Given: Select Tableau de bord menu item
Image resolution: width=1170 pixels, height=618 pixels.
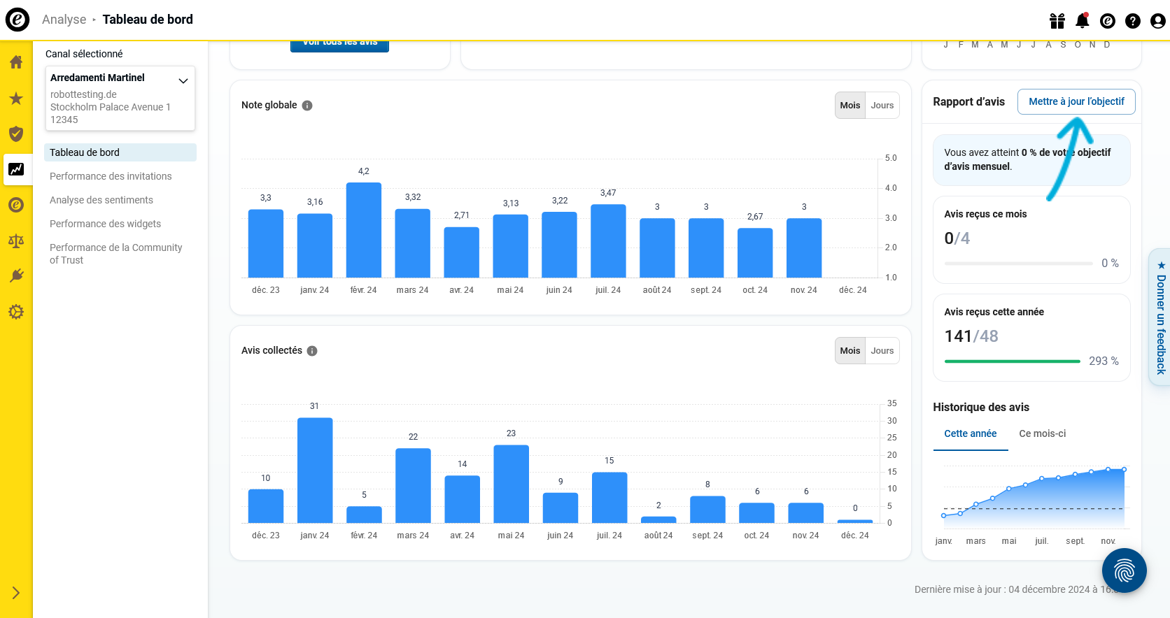Looking at the screenshot, I should pyautogui.click(x=120, y=152).
